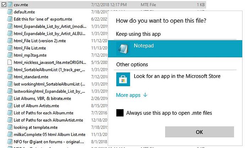The width and height of the screenshot is (245, 148).
Task: Click date '7/12/2018 12:17 PM' of csv.mte
Action: coord(109,5)
